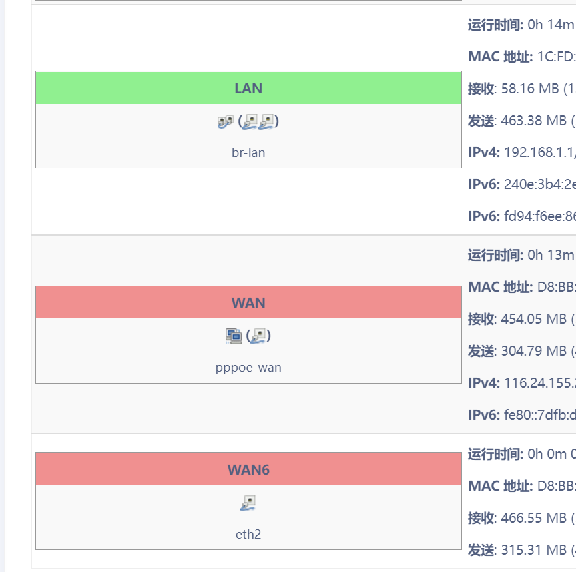Screen dimensions: 576x572
Task: Select the eth2 device label
Action: (x=248, y=533)
